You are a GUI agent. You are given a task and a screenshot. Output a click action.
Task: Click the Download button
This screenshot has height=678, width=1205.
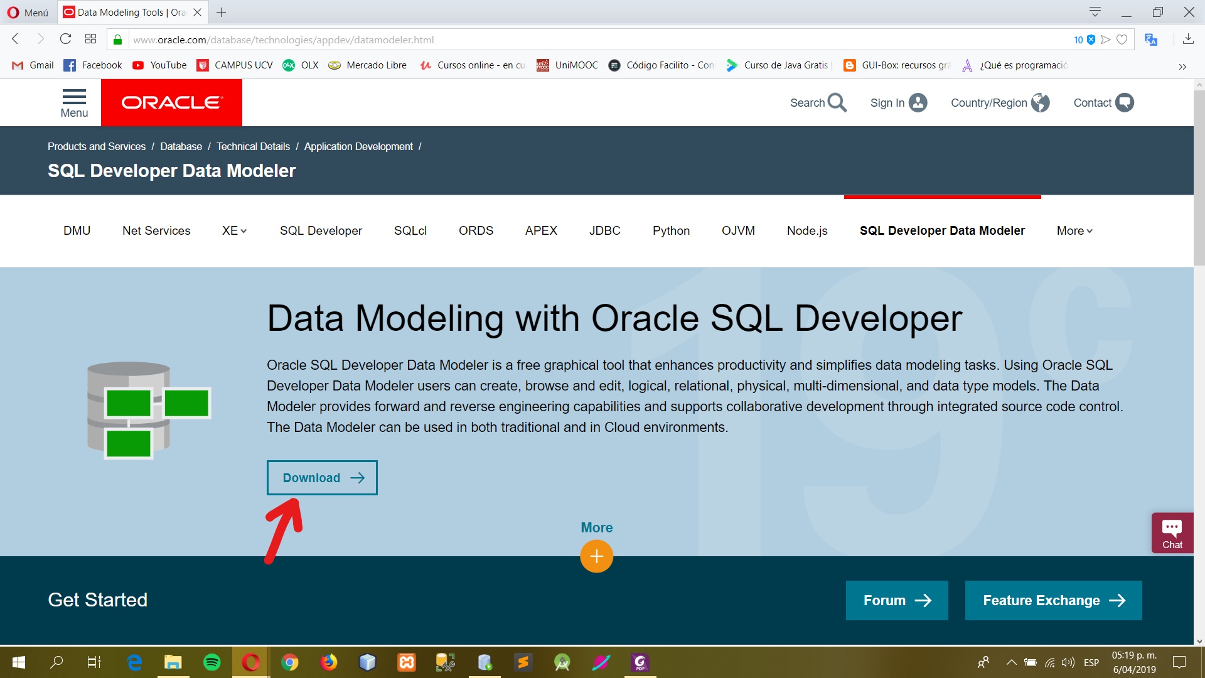pyautogui.click(x=322, y=478)
